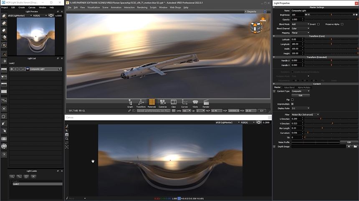This screenshot has height=201, width=359.
Task: Adjust the U Direction slider
Action: click(x=331, y=119)
